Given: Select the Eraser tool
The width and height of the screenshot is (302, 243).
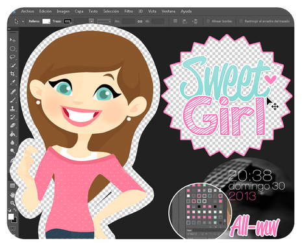Looking at the screenshot, I should pyautogui.click(x=12, y=125).
